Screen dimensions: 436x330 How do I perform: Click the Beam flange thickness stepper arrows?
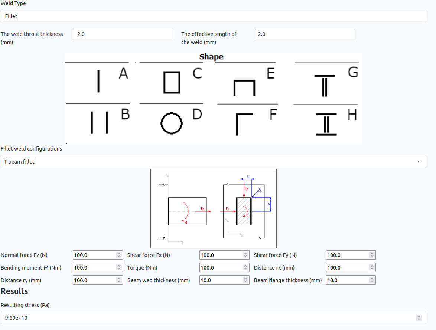[372, 280]
